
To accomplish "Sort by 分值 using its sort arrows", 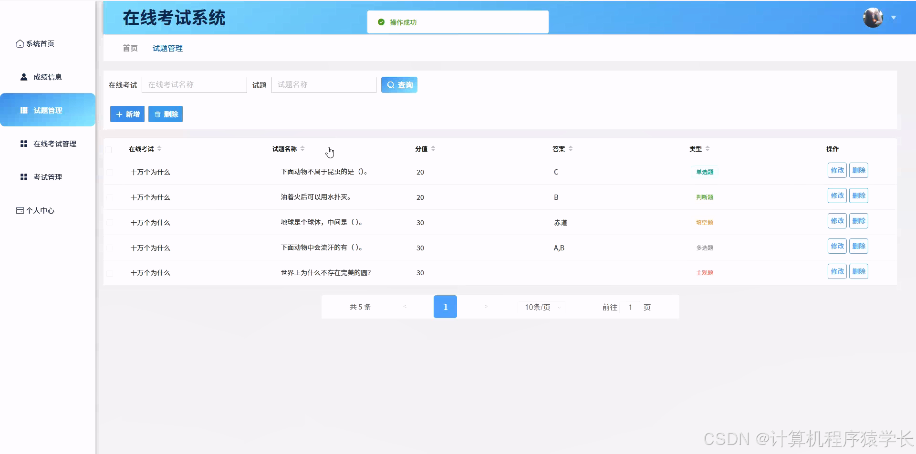I will tap(433, 148).
